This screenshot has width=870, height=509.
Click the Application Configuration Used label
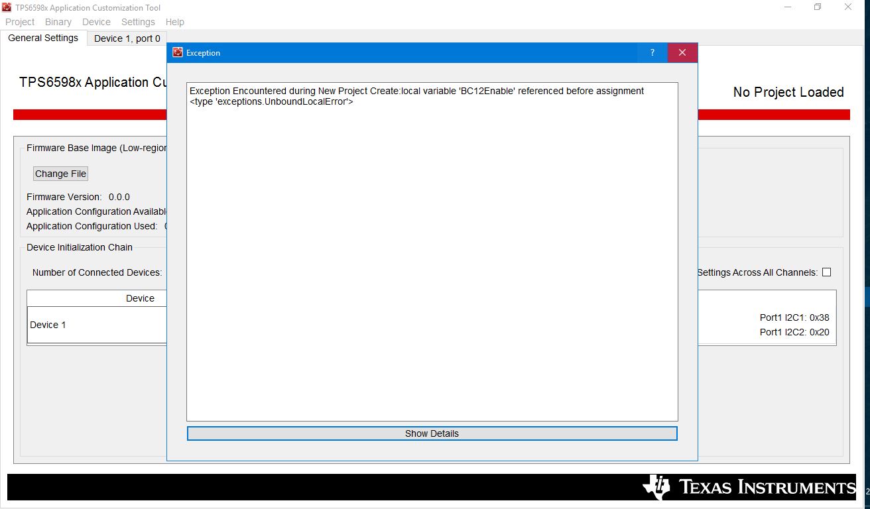click(92, 226)
